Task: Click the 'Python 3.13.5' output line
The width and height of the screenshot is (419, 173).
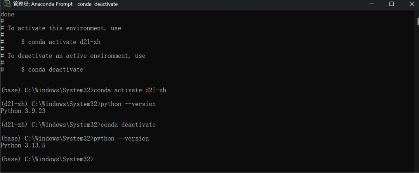Action: tap(23, 145)
